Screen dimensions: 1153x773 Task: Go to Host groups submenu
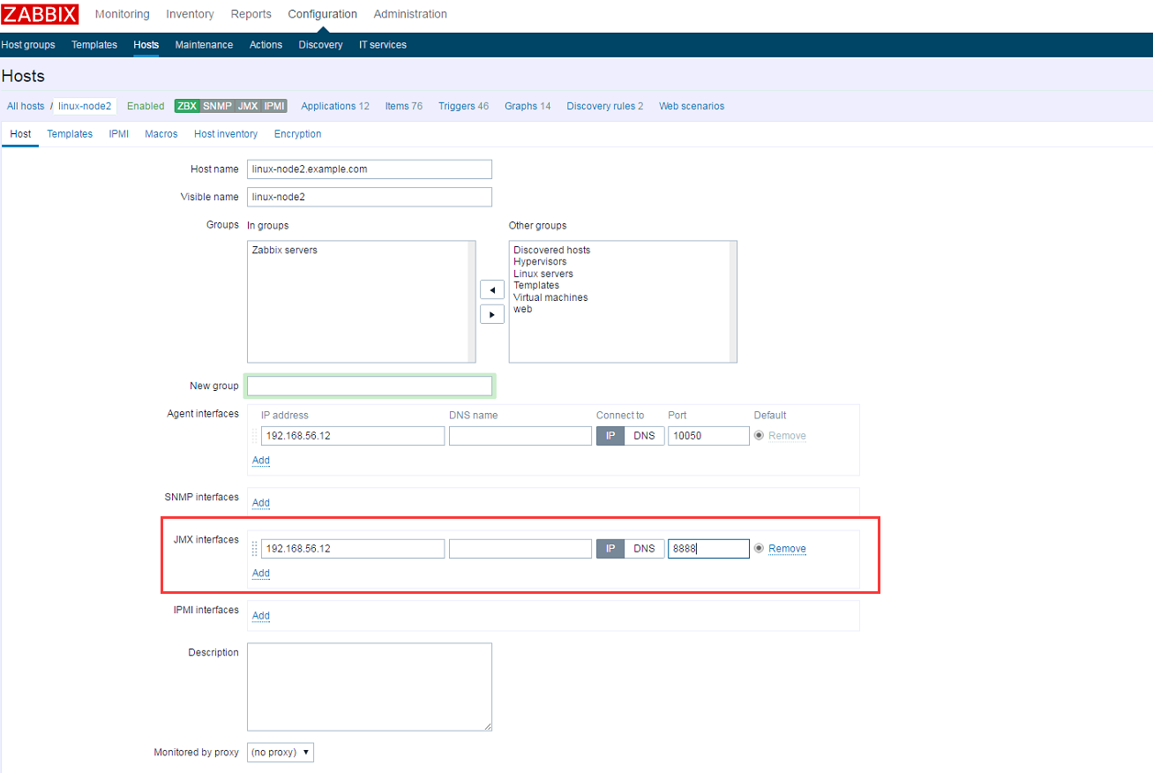tap(28, 45)
